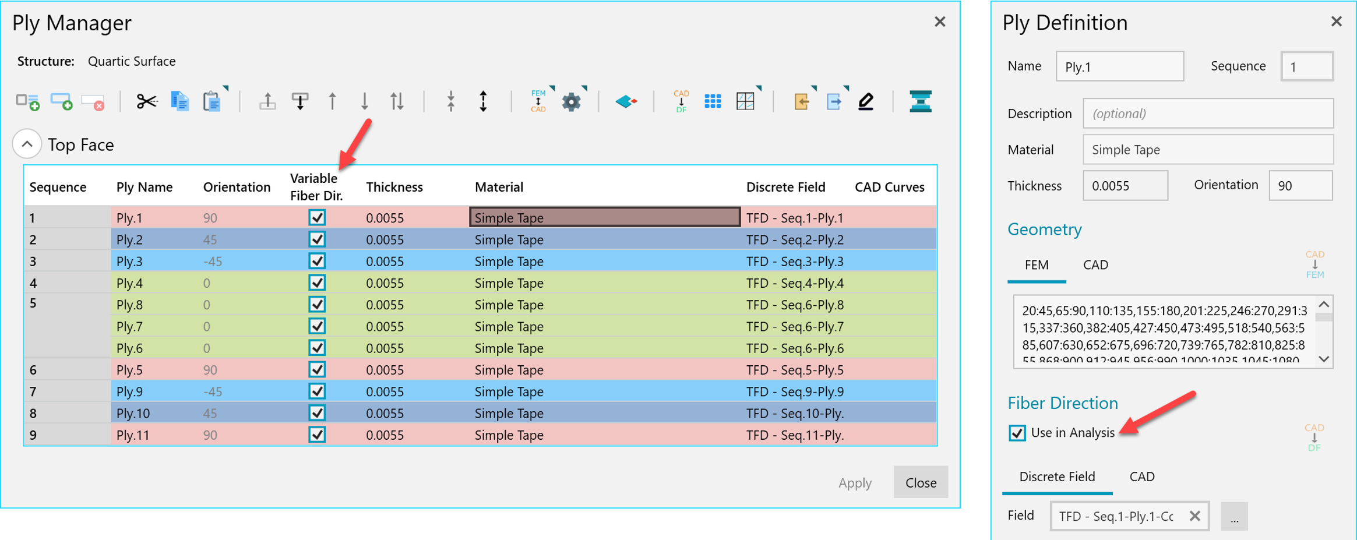Toggle Variable Fiber Dir. checkbox for Ply.10
Viewport: 1357px width, 540px height.
pyautogui.click(x=317, y=412)
